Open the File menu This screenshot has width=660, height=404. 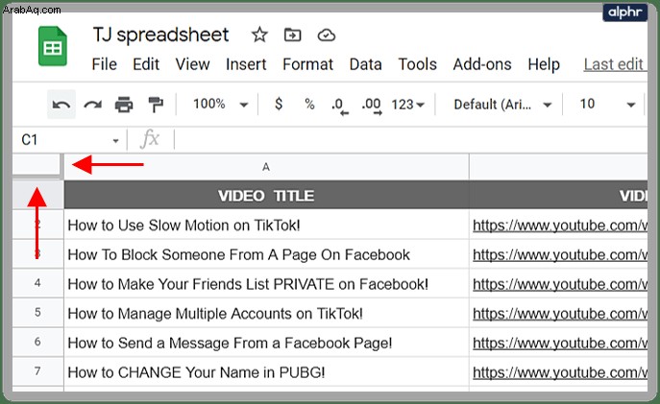coord(105,64)
